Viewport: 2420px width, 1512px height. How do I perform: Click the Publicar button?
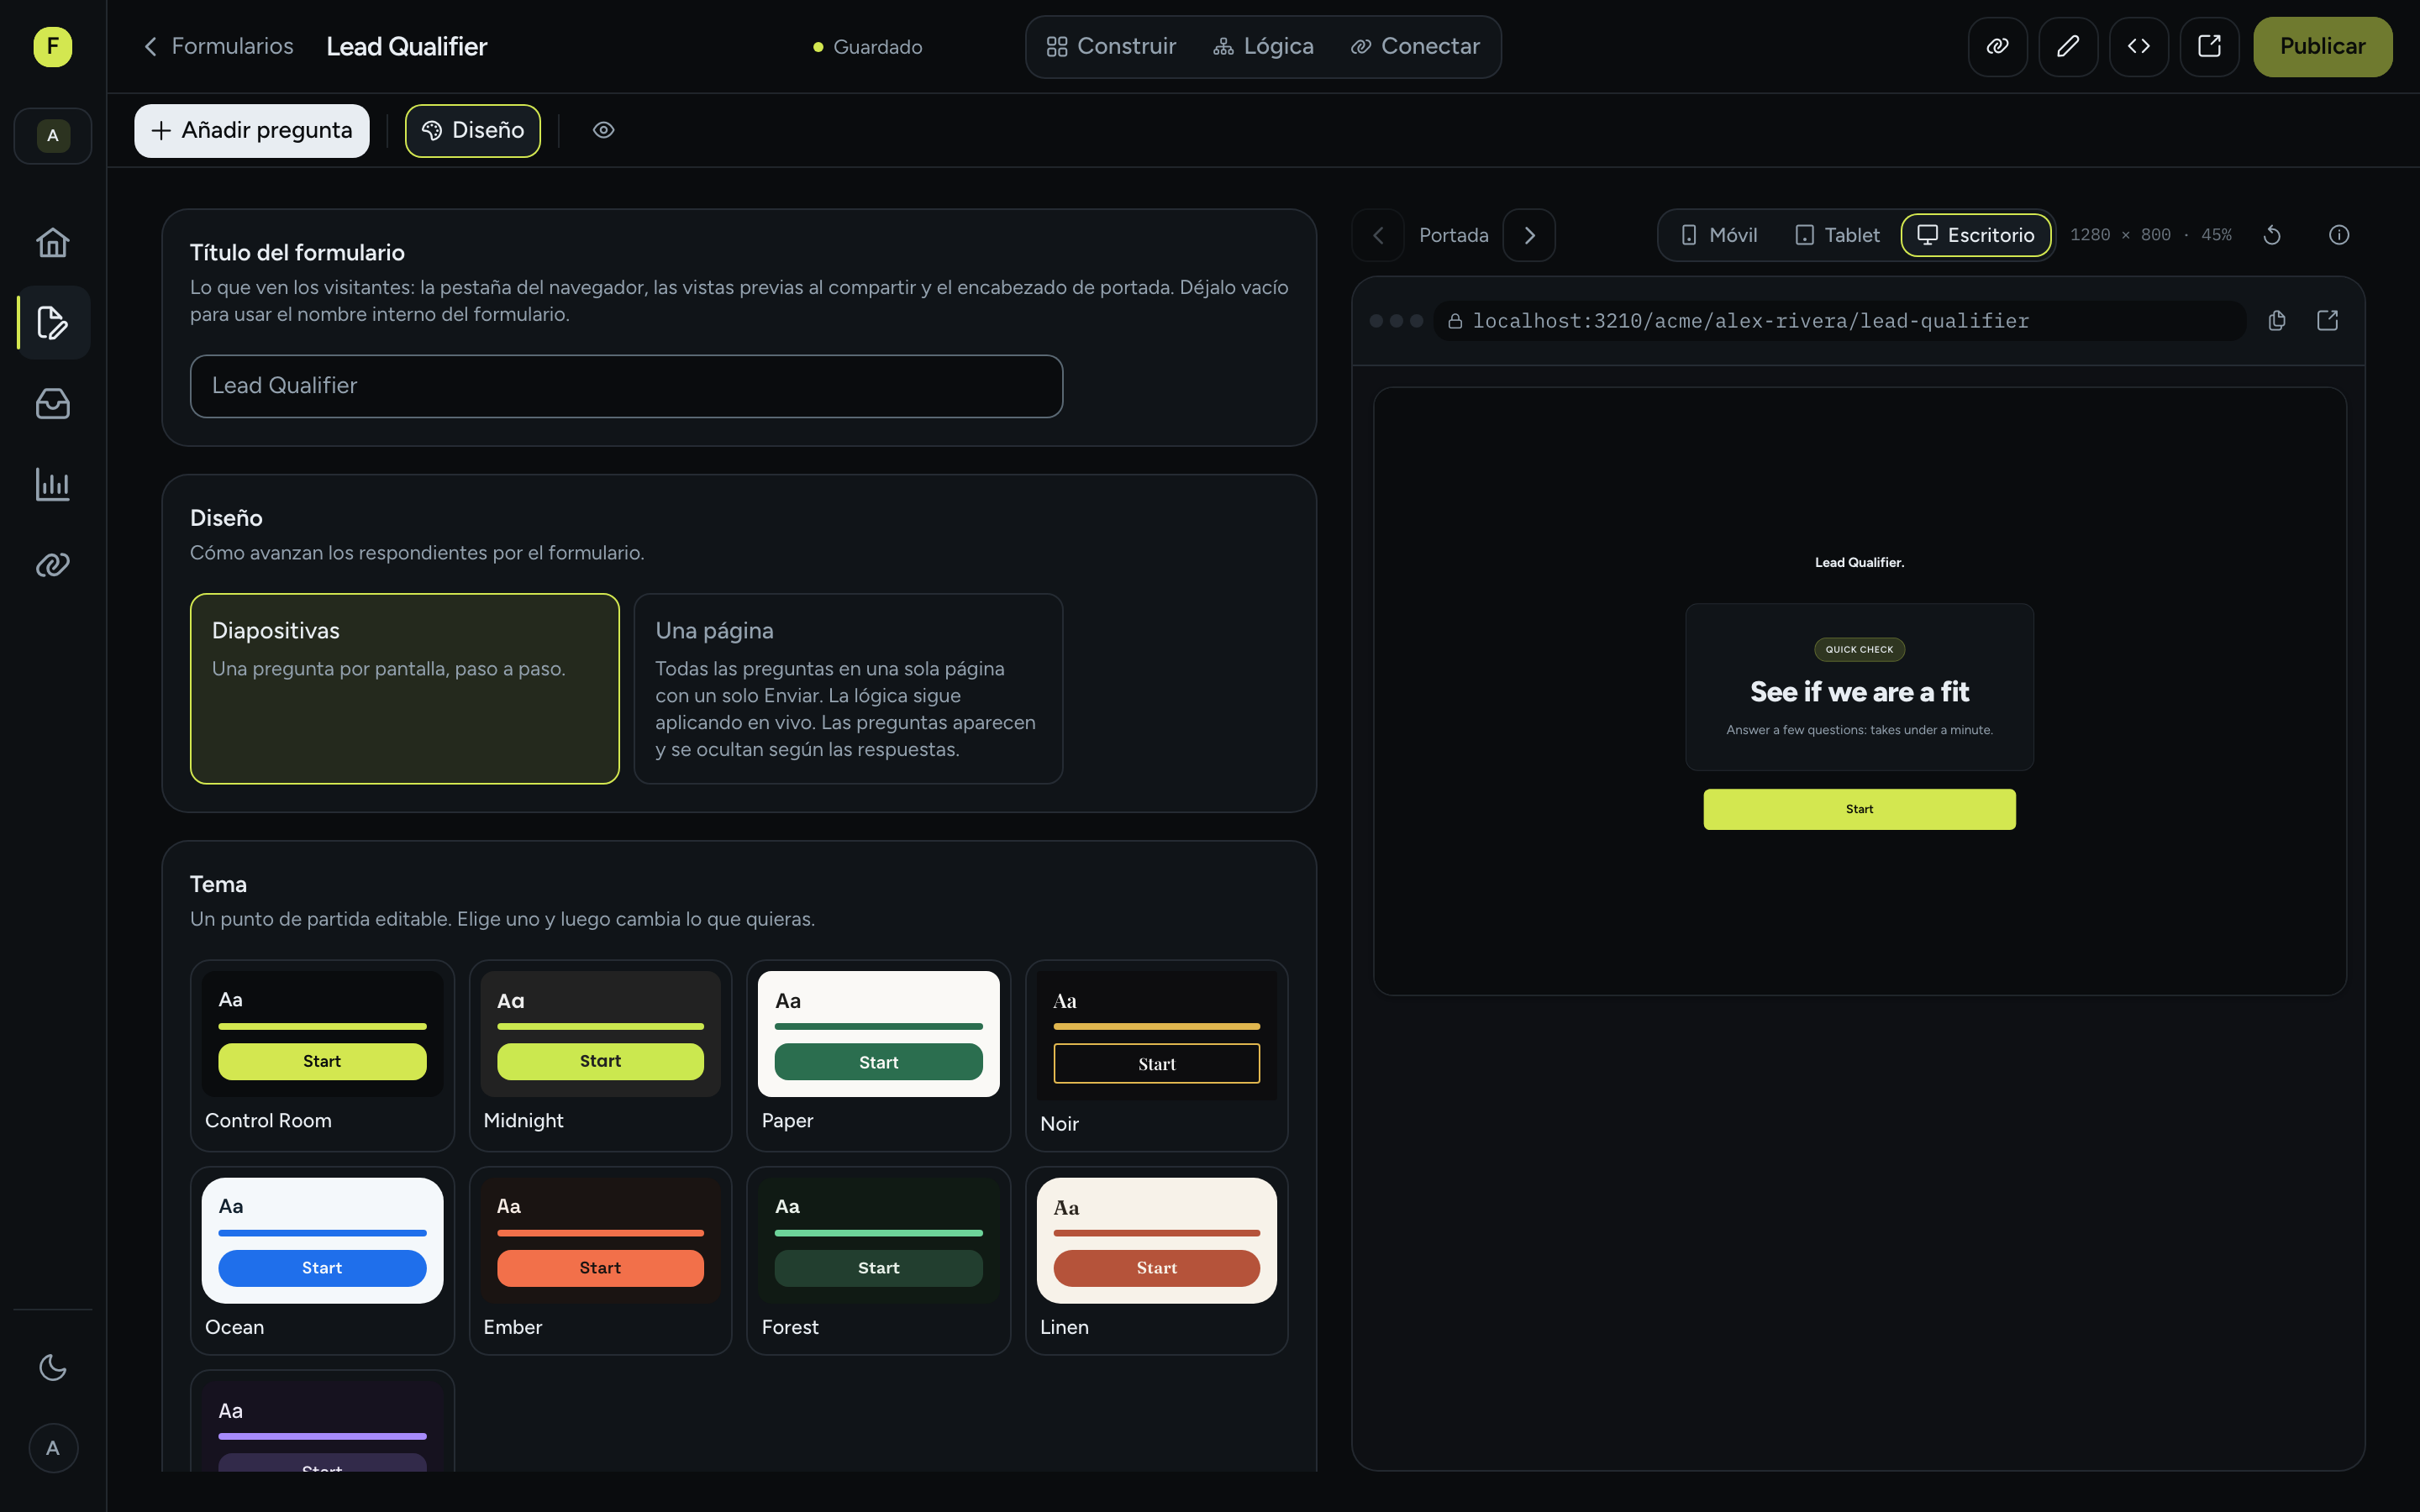pyautogui.click(x=2322, y=46)
